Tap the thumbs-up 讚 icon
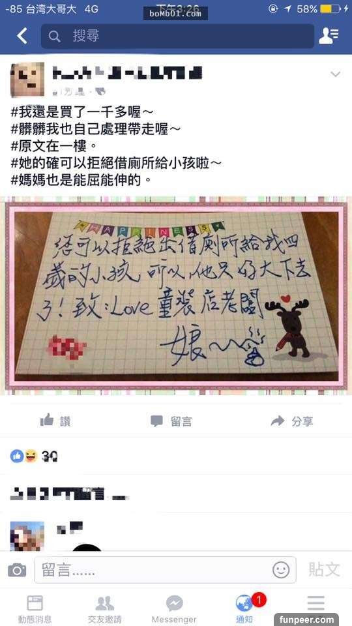The height and width of the screenshot is (626, 352). click(x=47, y=420)
